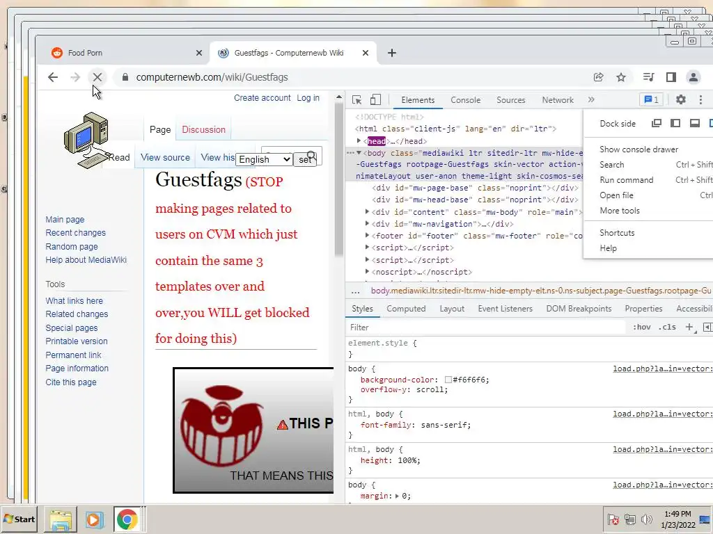Screen dimensions: 713x534
Task: Expand the margin shorthand property
Action: coord(397,496)
